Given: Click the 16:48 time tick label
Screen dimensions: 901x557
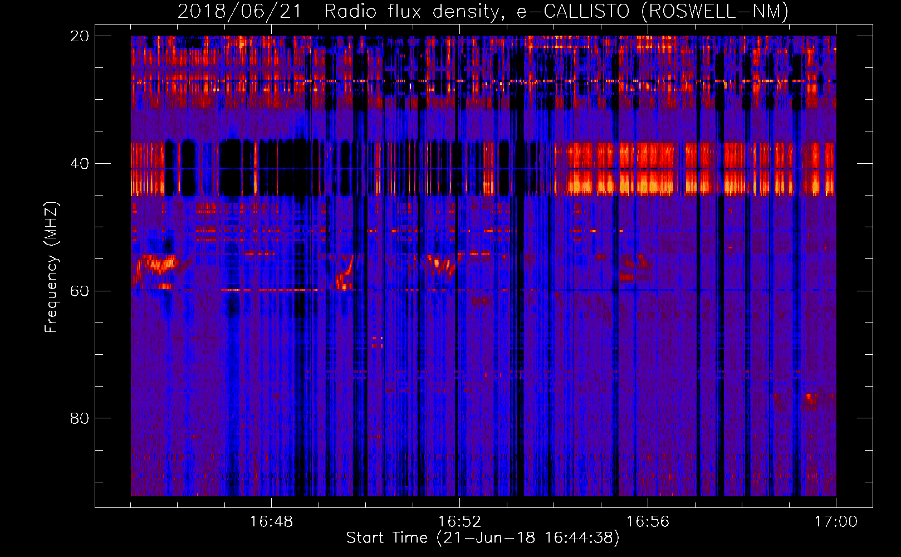Looking at the screenshot, I should pos(271,521).
